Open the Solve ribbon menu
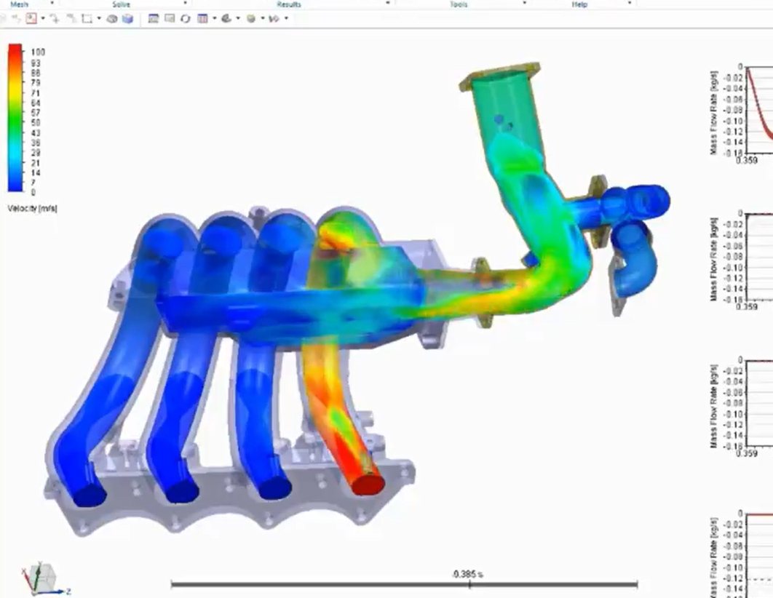773x598 pixels. [x=121, y=4]
